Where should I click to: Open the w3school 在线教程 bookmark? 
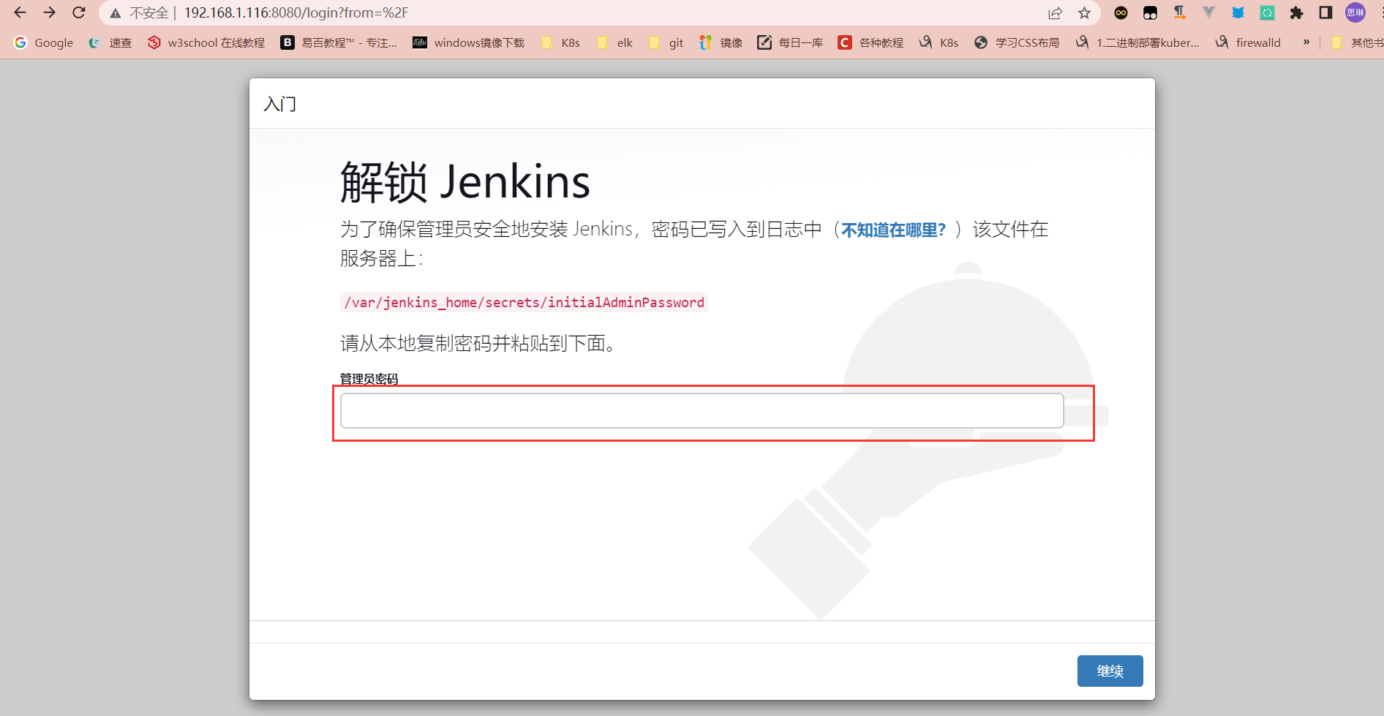(206, 42)
